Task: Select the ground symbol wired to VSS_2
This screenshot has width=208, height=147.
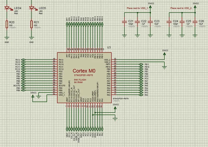Action: point(164,68)
